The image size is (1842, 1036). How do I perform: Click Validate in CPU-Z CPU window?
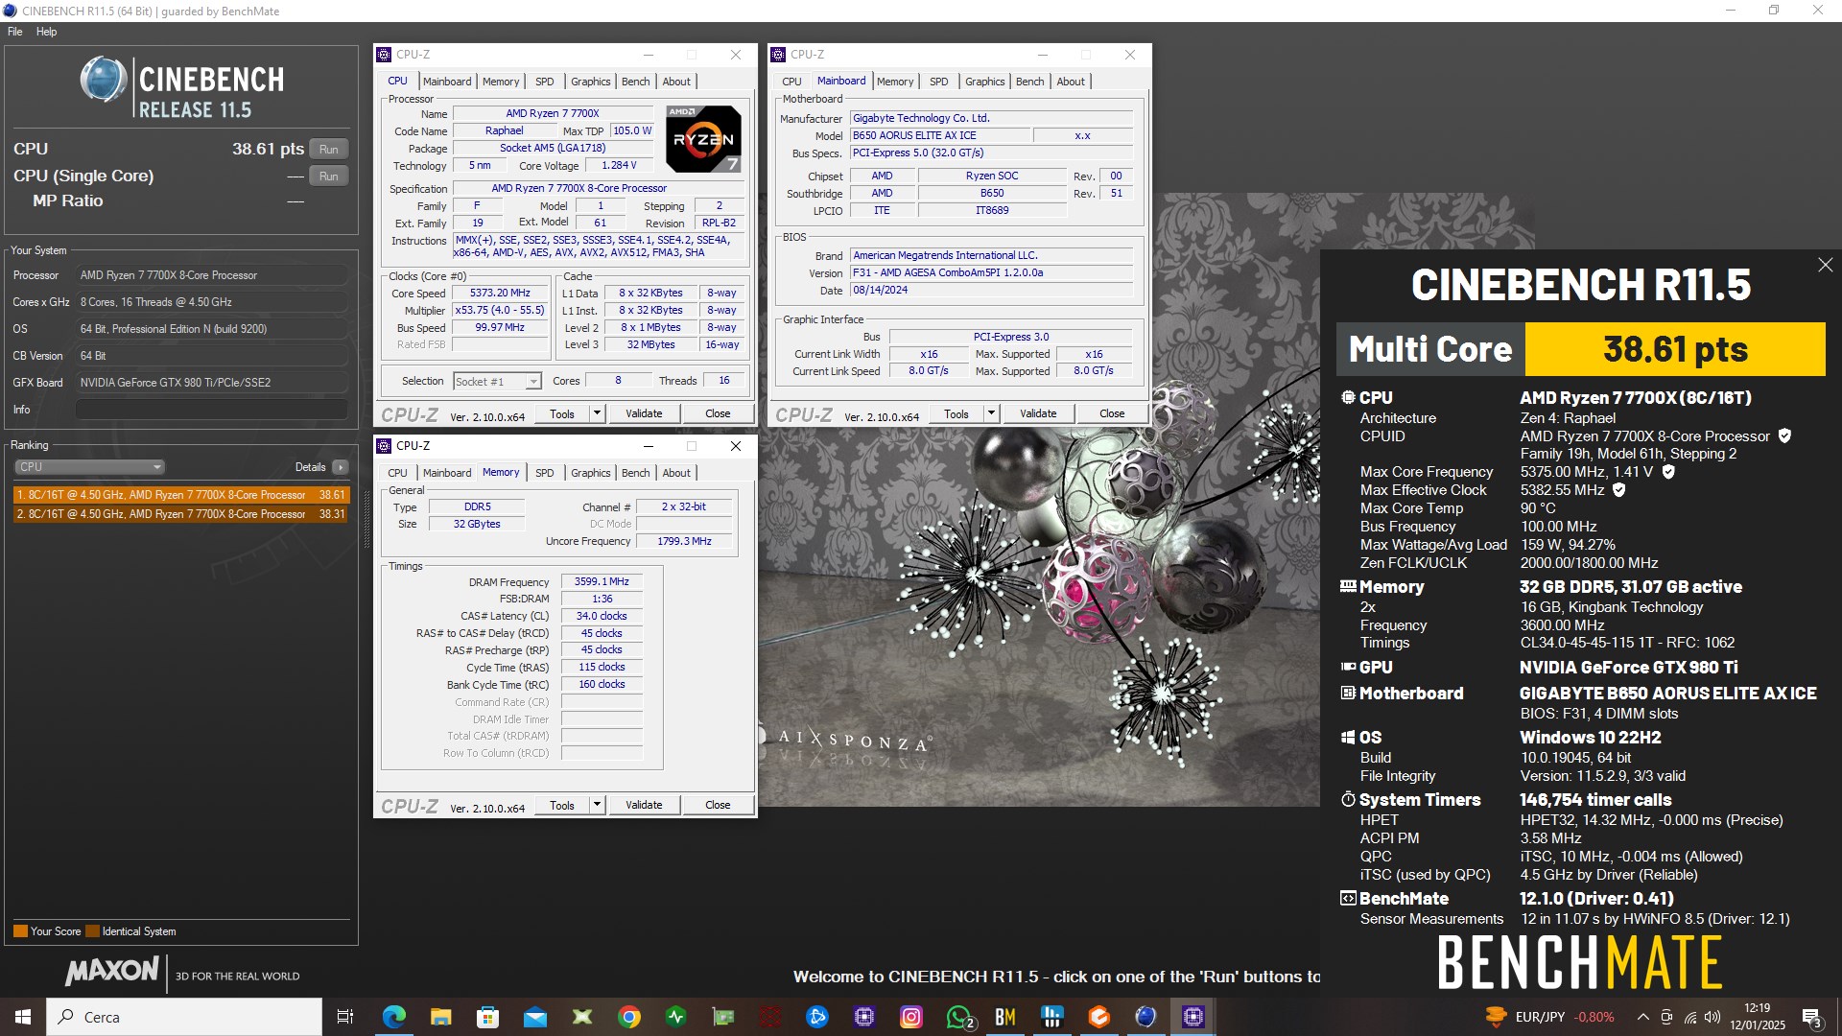coord(644,413)
